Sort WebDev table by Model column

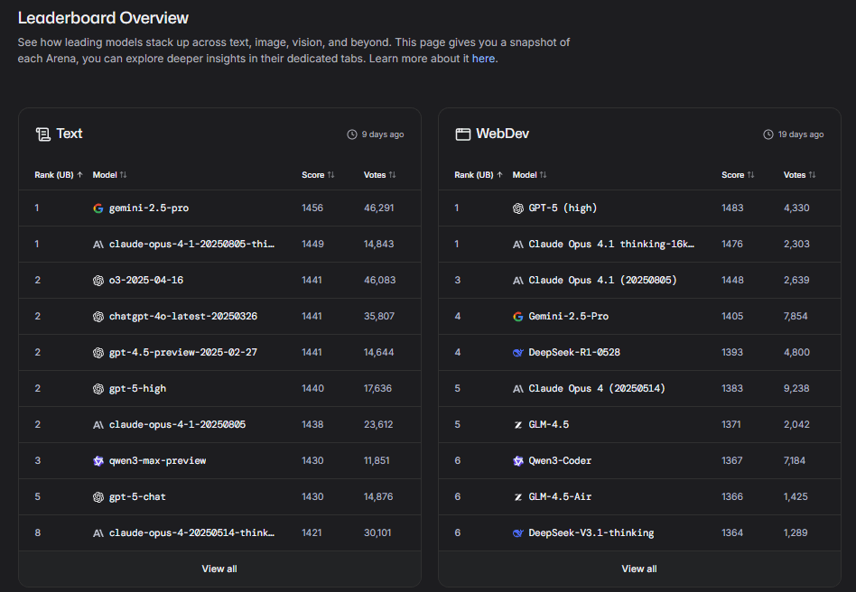pyautogui.click(x=529, y=174)
